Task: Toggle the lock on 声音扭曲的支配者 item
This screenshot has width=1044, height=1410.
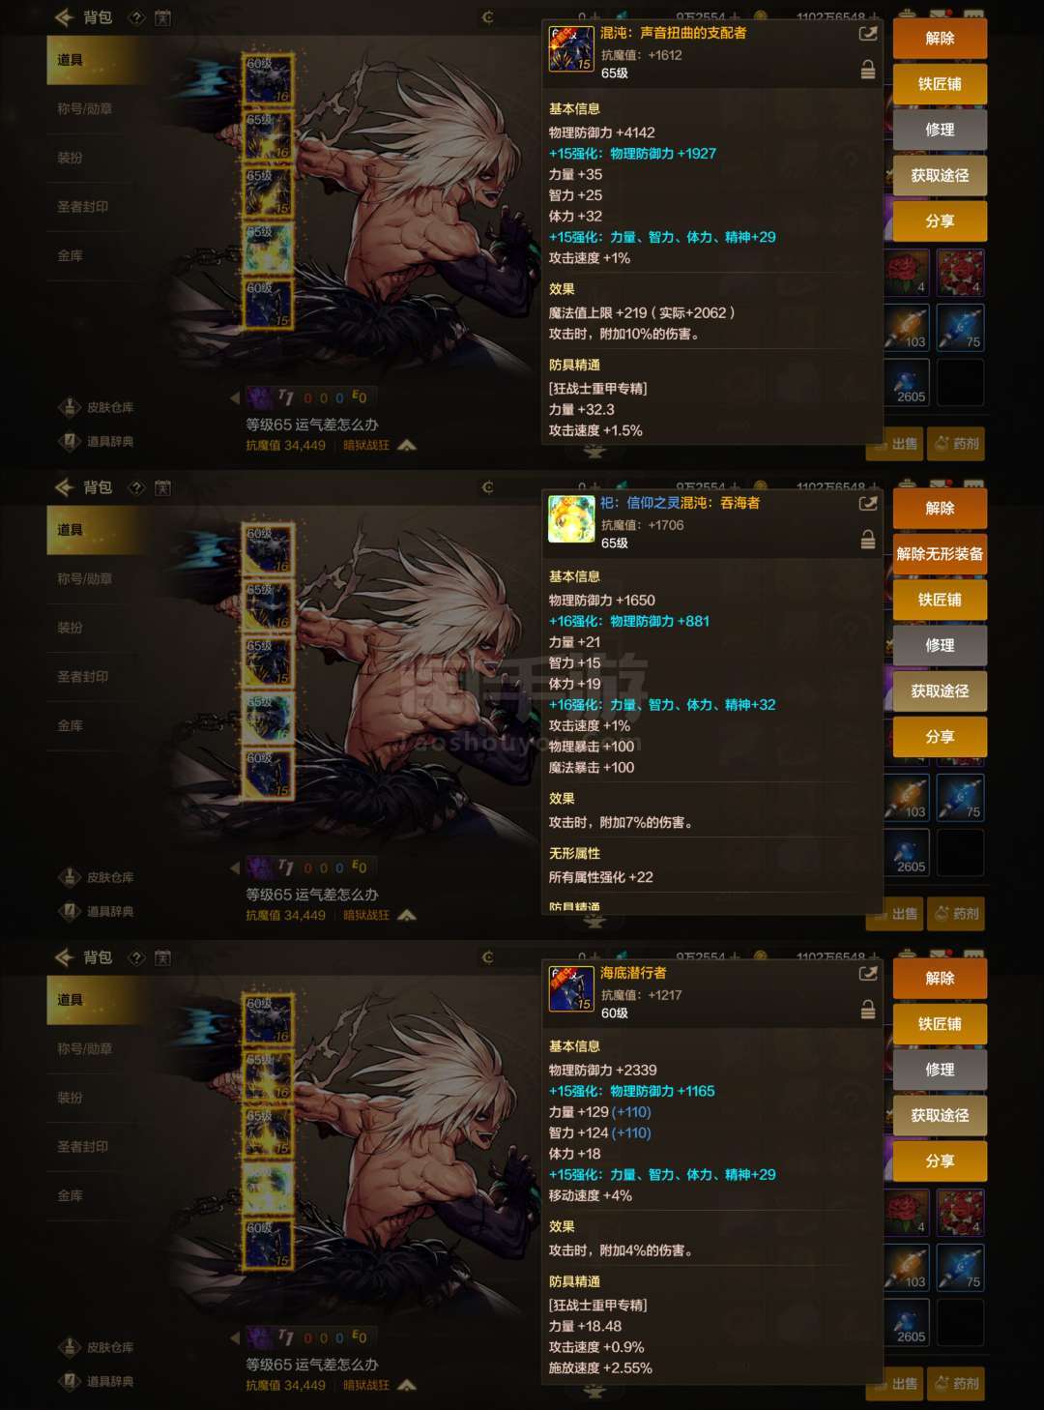Action: coord(868,70)
